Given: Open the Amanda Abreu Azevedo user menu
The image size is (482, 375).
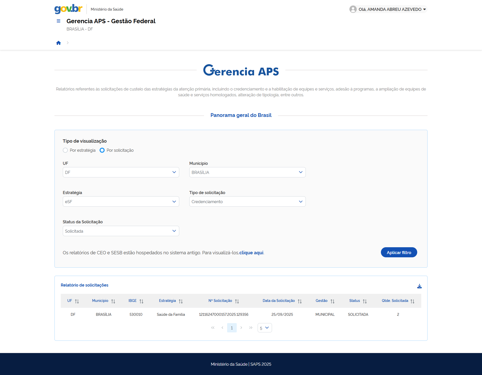Looking at the screenshot, I should coord(388,9).
